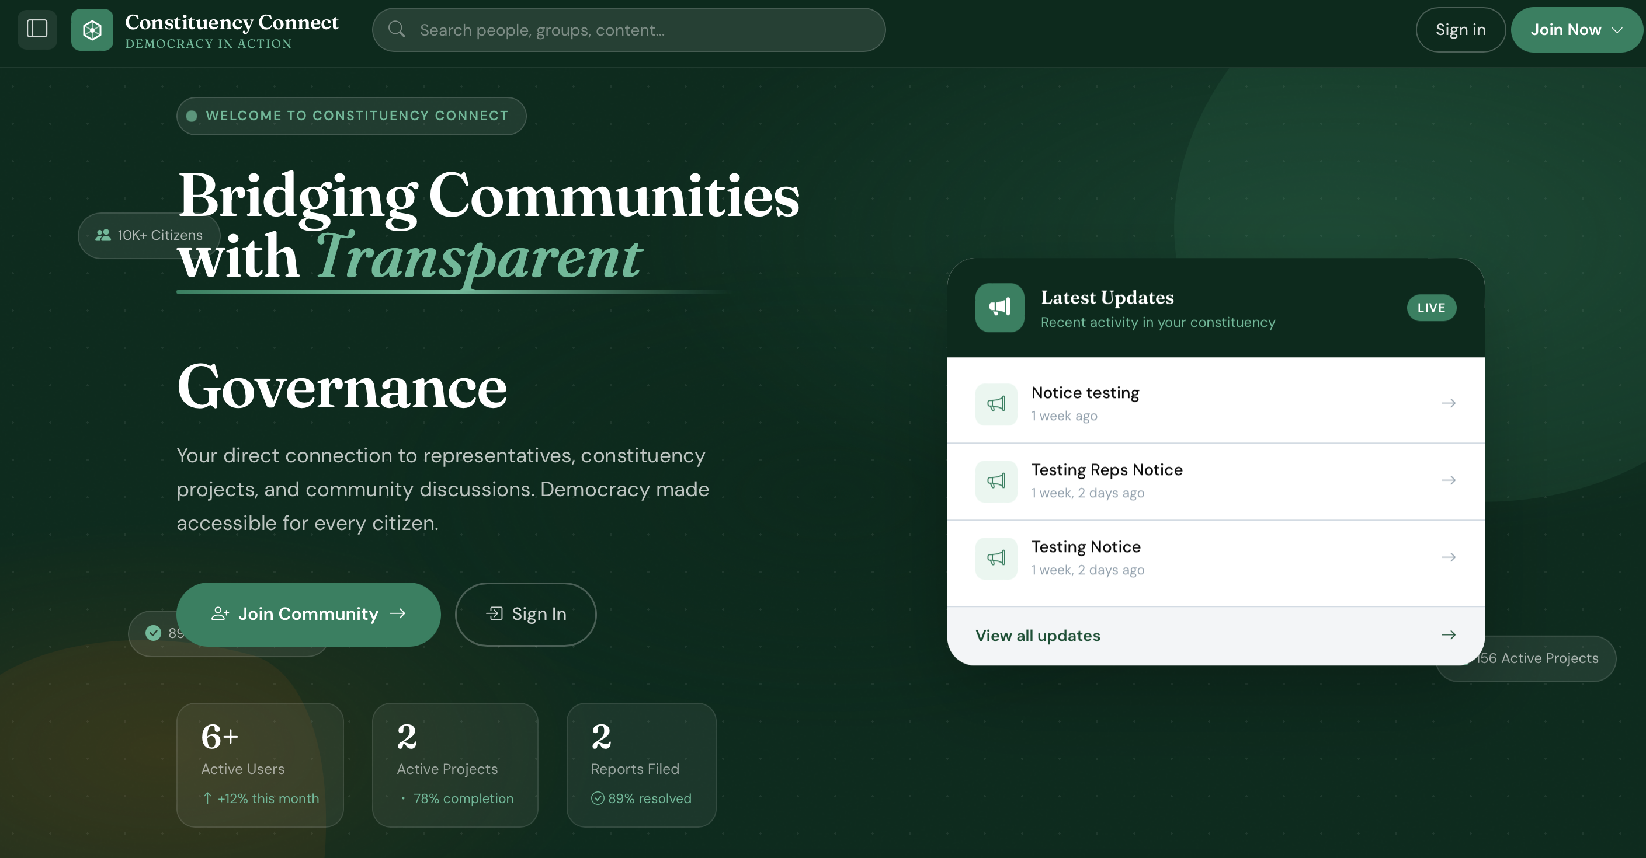Image resolution: width=1646 pixels, height=858 pixels.
Task: Click the Latest Updates megaphone icon
Action: coord(999,308)
